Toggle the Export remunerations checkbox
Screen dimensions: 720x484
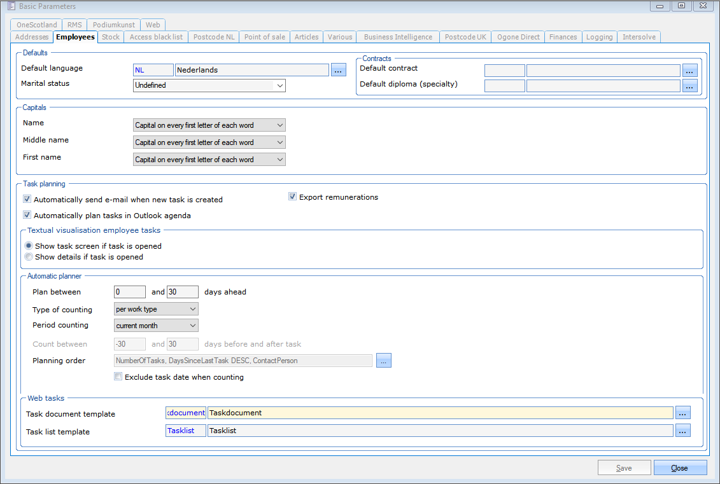(293, 197)
